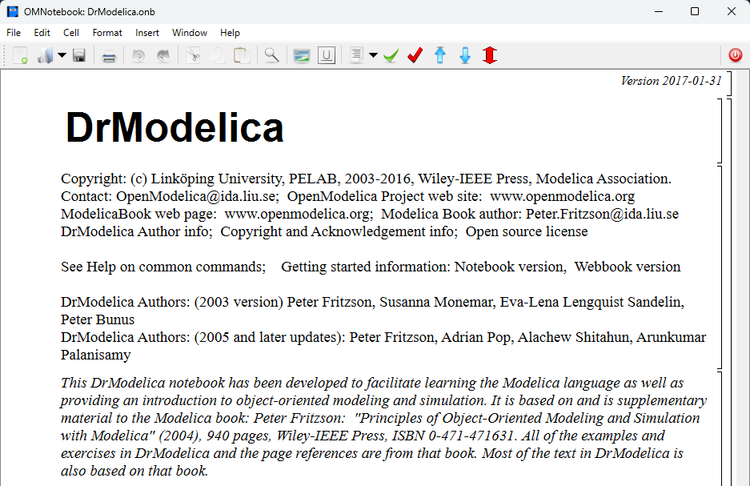Screen dimensions: 750x486
Task: Copy selection with the toolbar copy icon
Action: (218, 55)
